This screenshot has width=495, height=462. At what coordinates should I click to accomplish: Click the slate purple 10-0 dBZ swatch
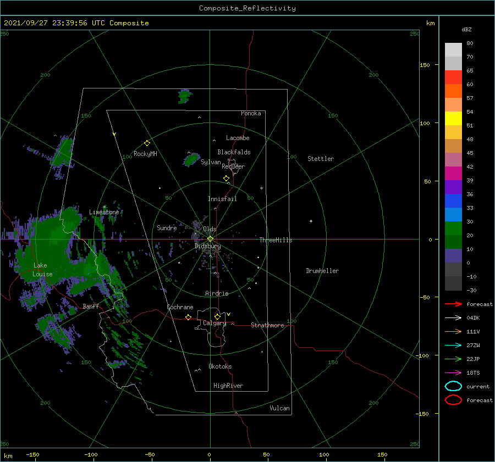point(453,255)
